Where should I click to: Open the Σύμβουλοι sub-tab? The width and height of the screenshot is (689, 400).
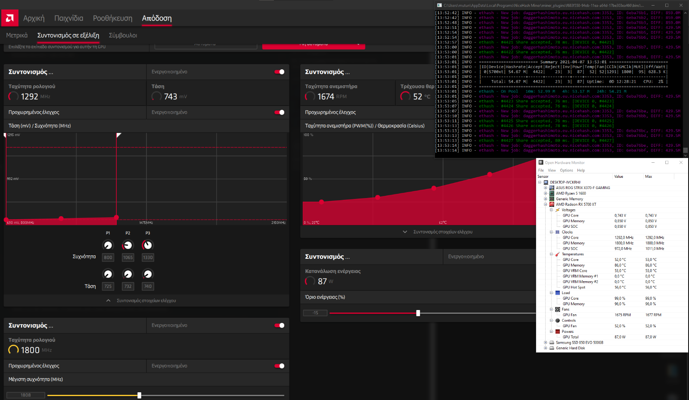(123, 35)
